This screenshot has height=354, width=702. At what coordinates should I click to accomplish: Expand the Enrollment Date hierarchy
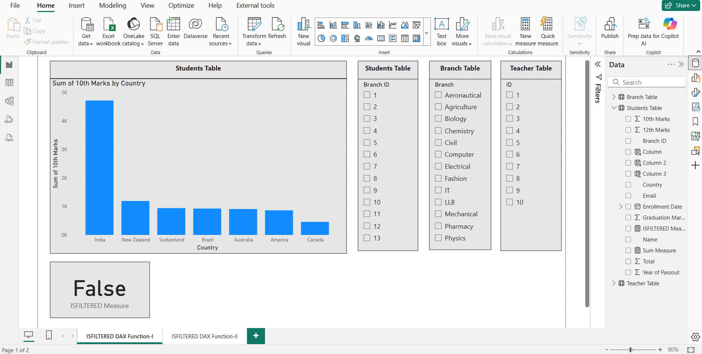pos(621,206)
